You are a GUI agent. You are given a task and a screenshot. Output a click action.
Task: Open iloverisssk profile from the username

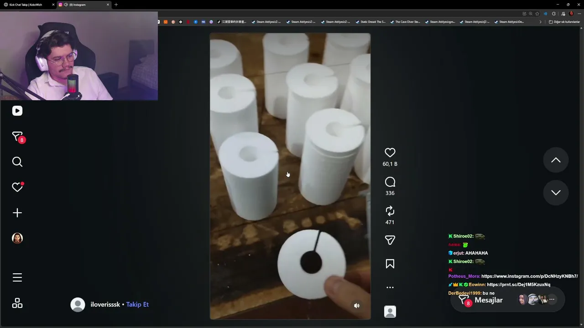105,304
